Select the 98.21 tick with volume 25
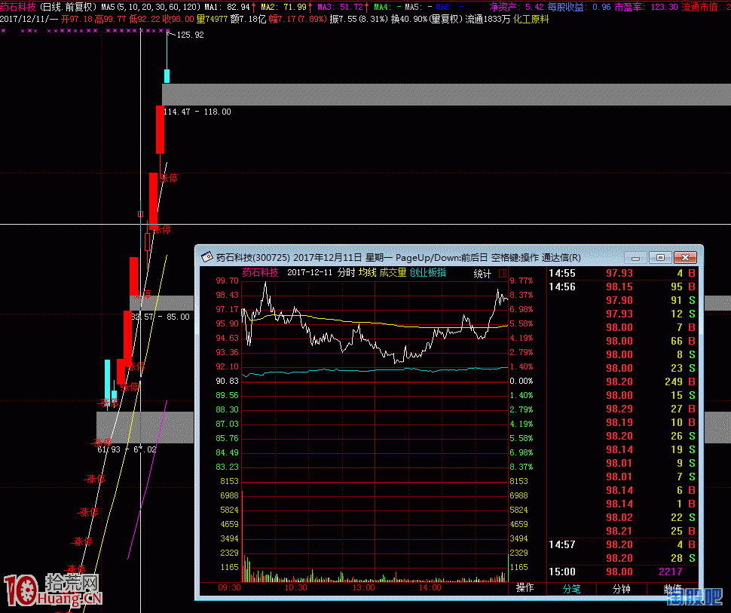The width and height of the screenshot is (731, 613). (622, 531)
